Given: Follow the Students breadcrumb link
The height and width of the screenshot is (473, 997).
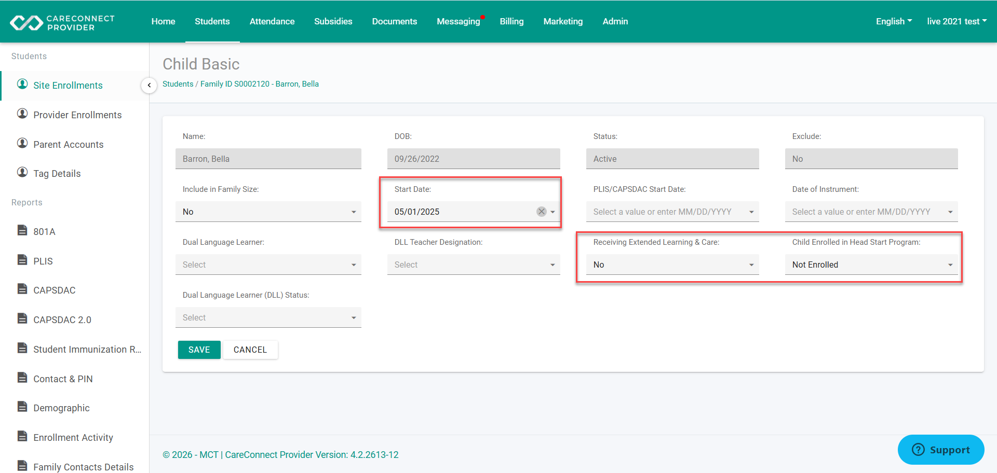Looking at the screenshot, I should click(178, 84).
